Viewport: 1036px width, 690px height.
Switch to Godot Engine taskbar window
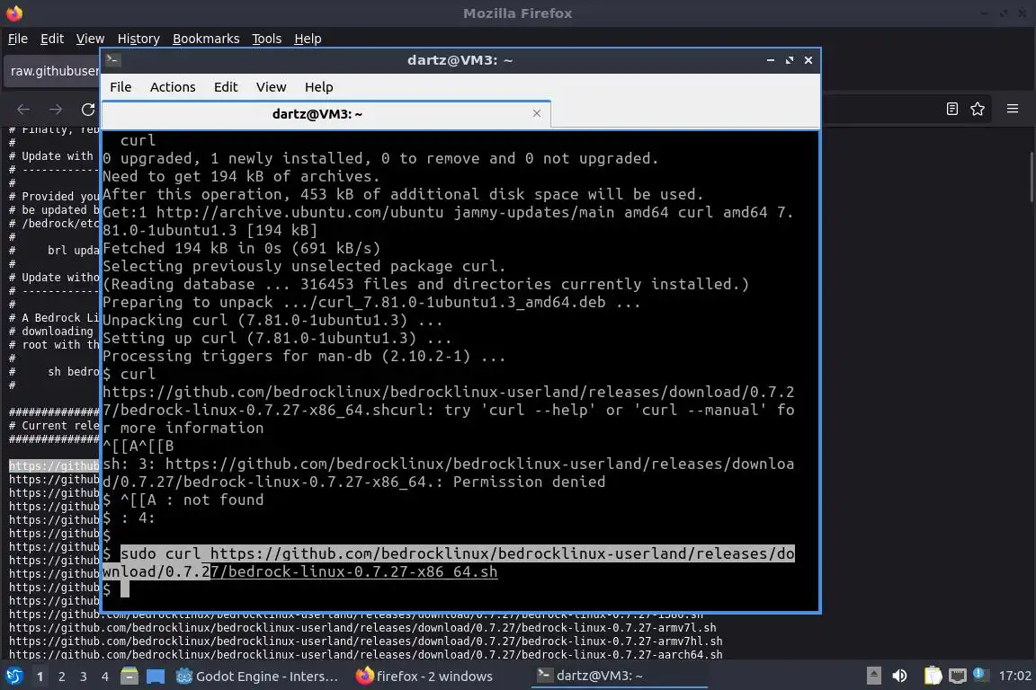(258, 677)
